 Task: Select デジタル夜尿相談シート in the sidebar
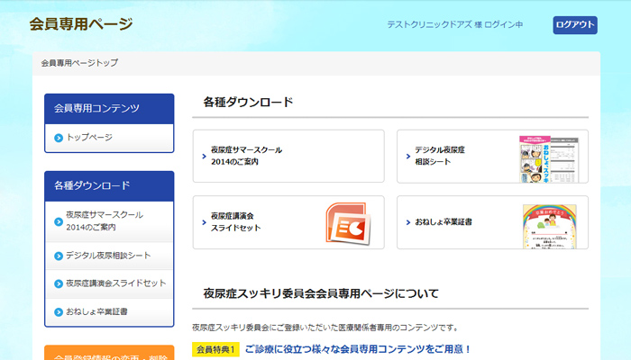[x=108, y=256]
